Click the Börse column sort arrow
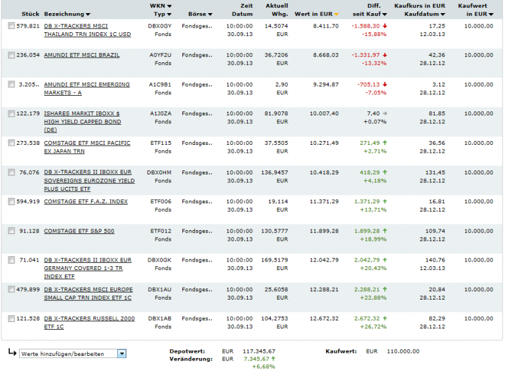Image resolution: width=505 pixels, height=375 pixels. click(x=210, y=14)
